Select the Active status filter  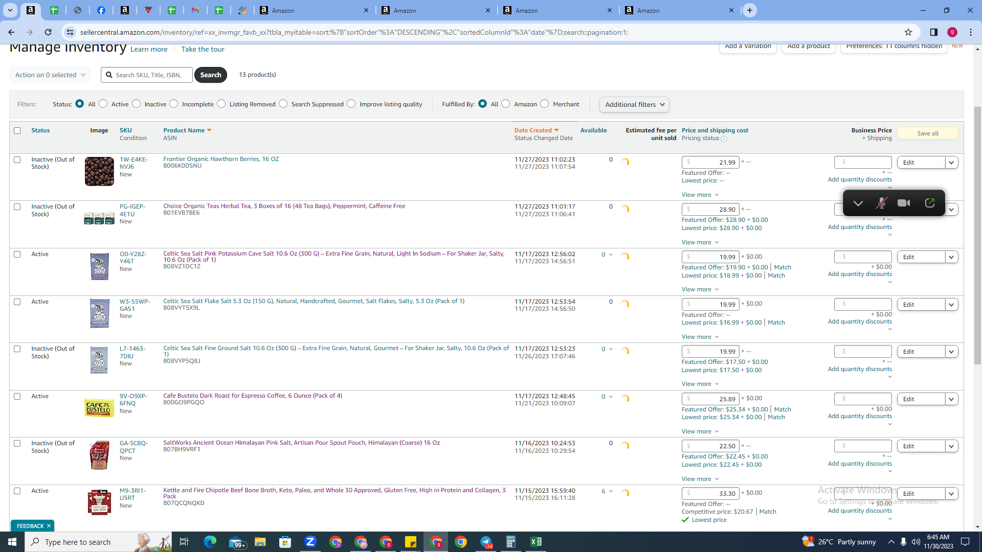point(103,104)
